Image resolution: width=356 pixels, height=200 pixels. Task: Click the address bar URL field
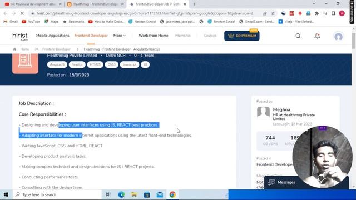click(145, 13)
